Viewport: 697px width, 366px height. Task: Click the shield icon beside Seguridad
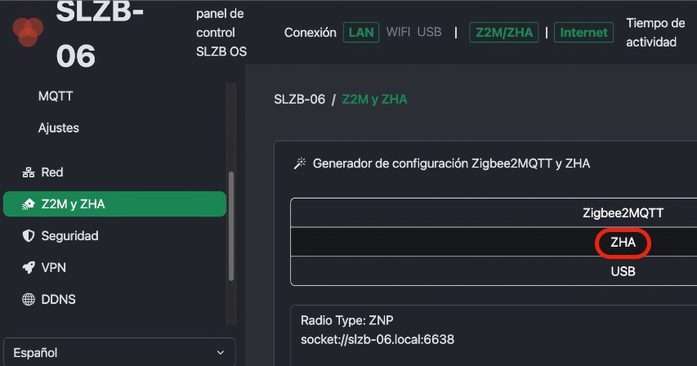point(29,236)
